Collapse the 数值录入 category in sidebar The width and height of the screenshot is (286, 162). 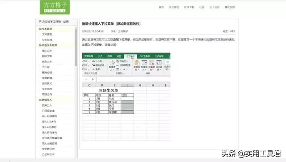point(46,100)
